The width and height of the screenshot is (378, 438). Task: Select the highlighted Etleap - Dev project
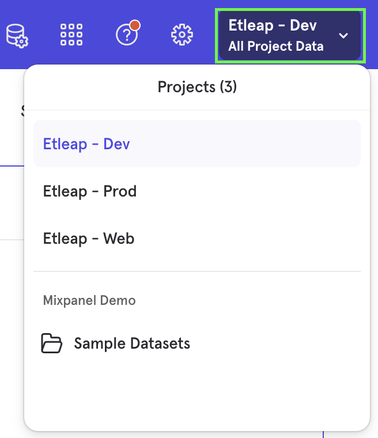click(x=86, y=144)
